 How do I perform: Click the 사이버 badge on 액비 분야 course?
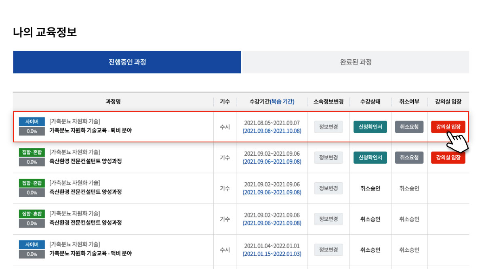tap(31, 244)
